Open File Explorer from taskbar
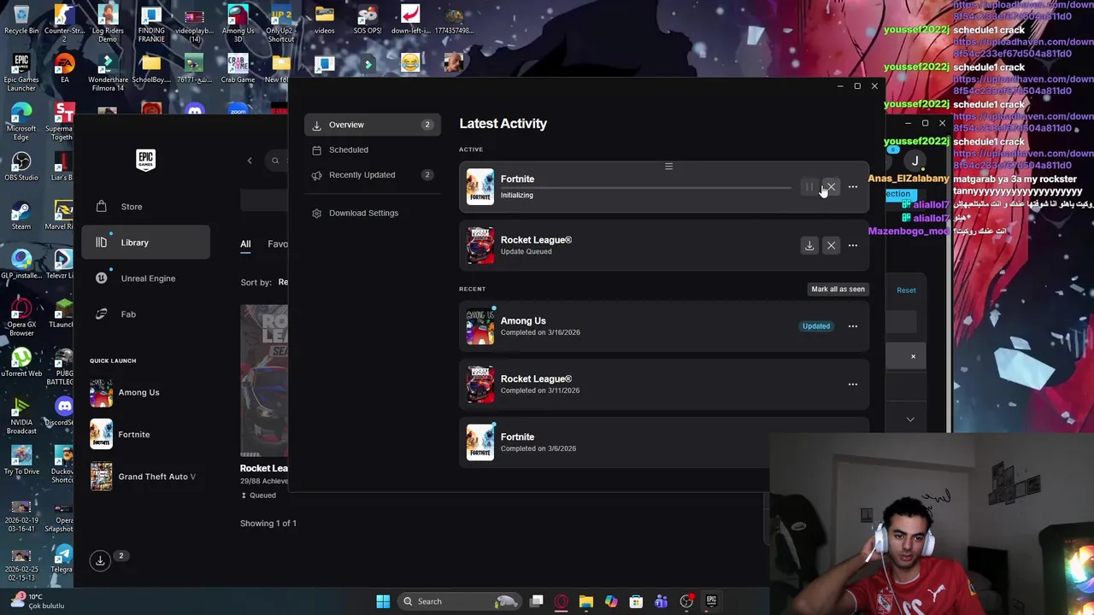This screenshot has height=615, width=1094. coord(586,601)
